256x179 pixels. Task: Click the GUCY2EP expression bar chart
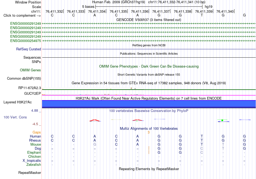pos(93,94)
